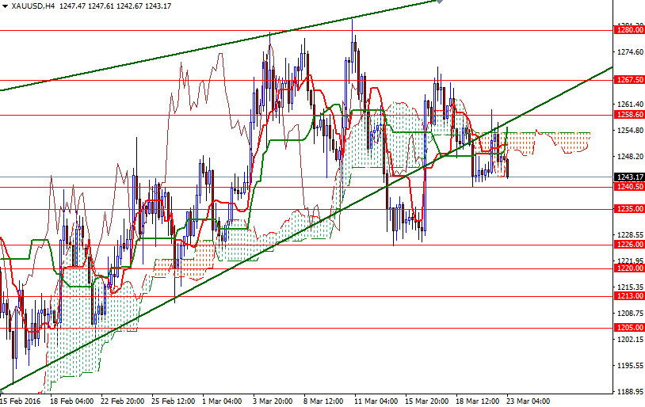Select the 3 Mar 20:00 time label
Viewport: 645px width, 407px height.
pos(273,401)
